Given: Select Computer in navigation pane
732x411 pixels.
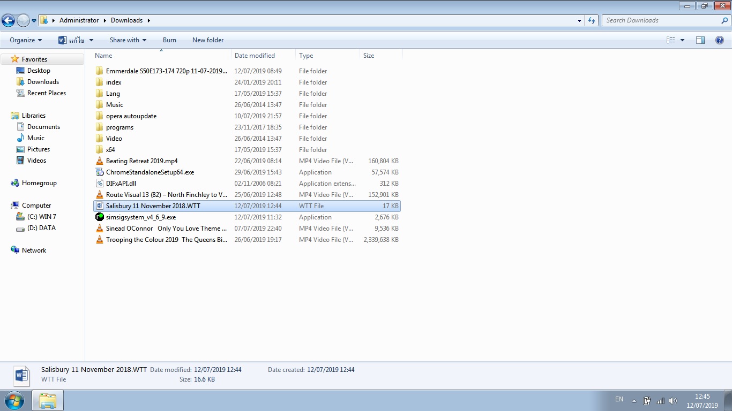Looking at the screenshot, I should 36,205.
